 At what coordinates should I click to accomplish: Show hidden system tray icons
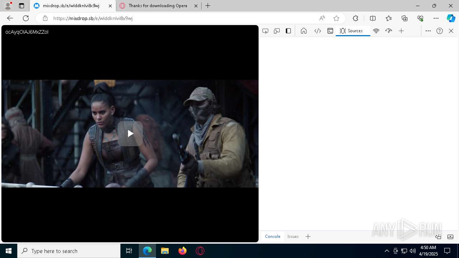click(387, 251)
